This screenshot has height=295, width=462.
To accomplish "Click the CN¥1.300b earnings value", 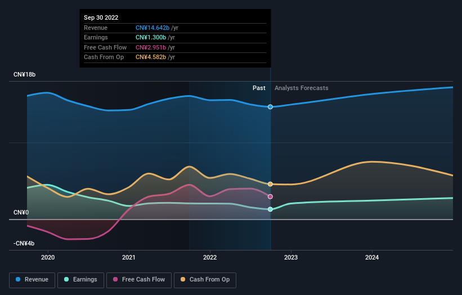I will [151, 37].
